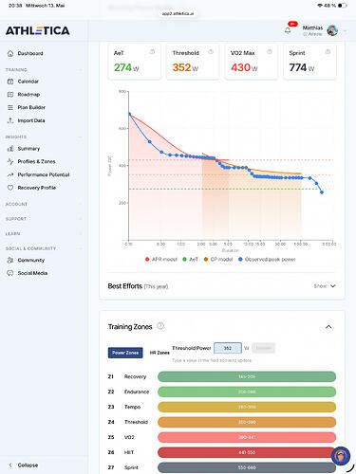The image size is (356, 474).
Task: Open the support chat bubble avatar
Action: pos(341,456)
